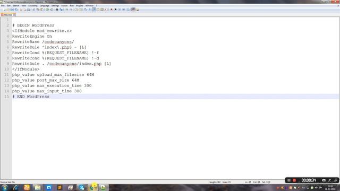Open Skype from the taskbar
The height and width of the screenshot is (191, 340).
(x=81, y=187)
